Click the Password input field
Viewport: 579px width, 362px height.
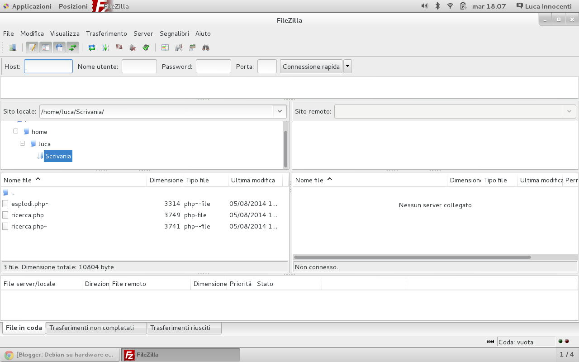coord(214,67)
